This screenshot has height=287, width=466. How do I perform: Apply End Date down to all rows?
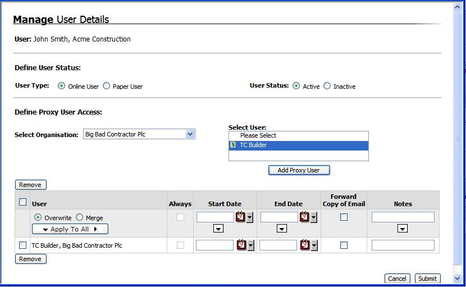(282, 229)
